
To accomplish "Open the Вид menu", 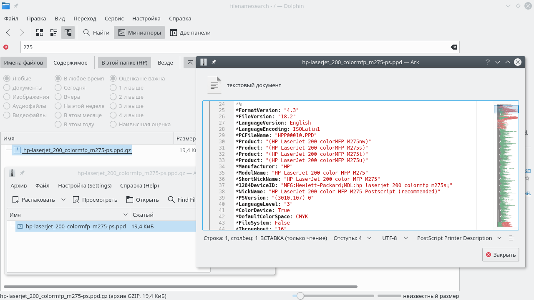I will 60,18.
